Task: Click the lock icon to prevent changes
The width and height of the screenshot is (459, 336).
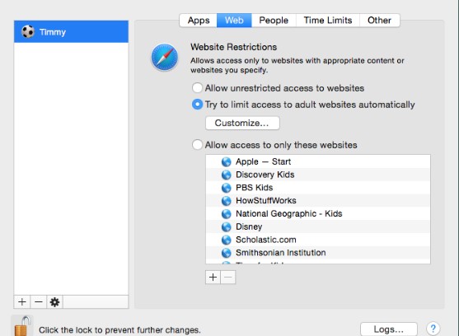Action: coord(22,326)
